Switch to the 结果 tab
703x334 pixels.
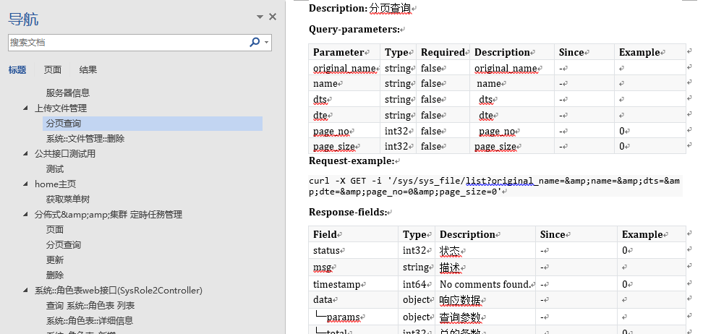point(88,70)
